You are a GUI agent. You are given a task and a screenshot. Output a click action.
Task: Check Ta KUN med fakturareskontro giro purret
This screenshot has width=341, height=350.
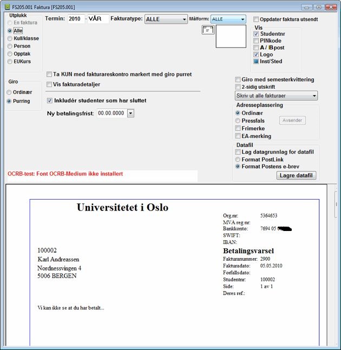(49, 74)
